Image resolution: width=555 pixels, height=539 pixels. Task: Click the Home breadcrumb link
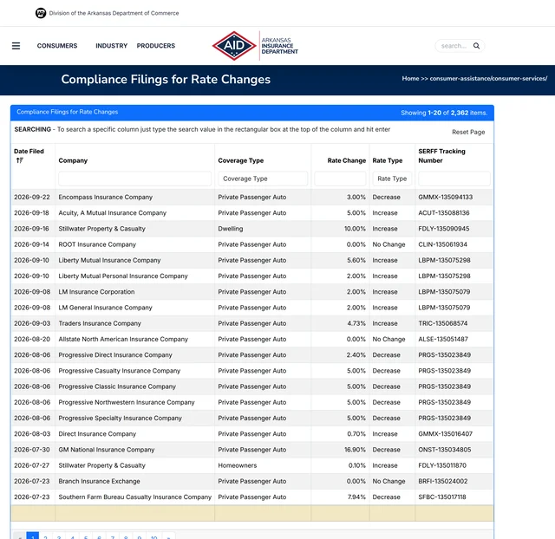[x=410, y=79]
